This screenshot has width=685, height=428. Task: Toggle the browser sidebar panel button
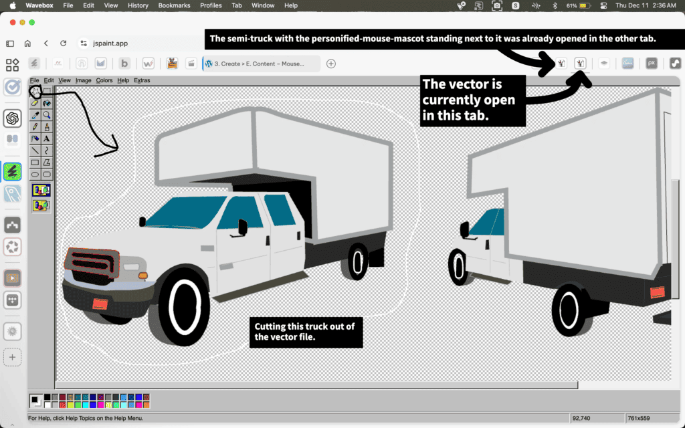[x=10, y=43]
